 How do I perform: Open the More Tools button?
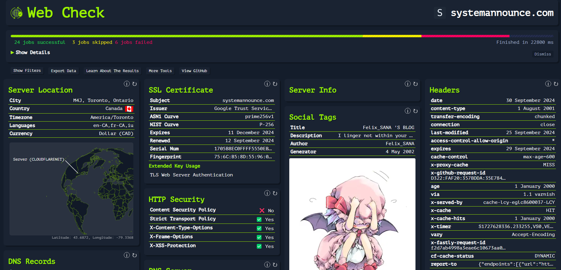[160, 71]
